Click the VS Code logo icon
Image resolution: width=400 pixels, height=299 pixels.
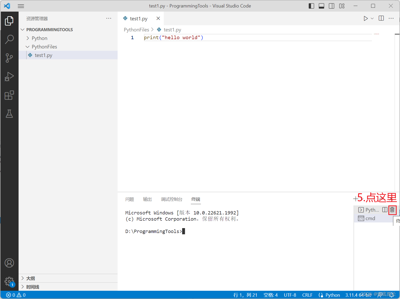(x=7, y=6)
